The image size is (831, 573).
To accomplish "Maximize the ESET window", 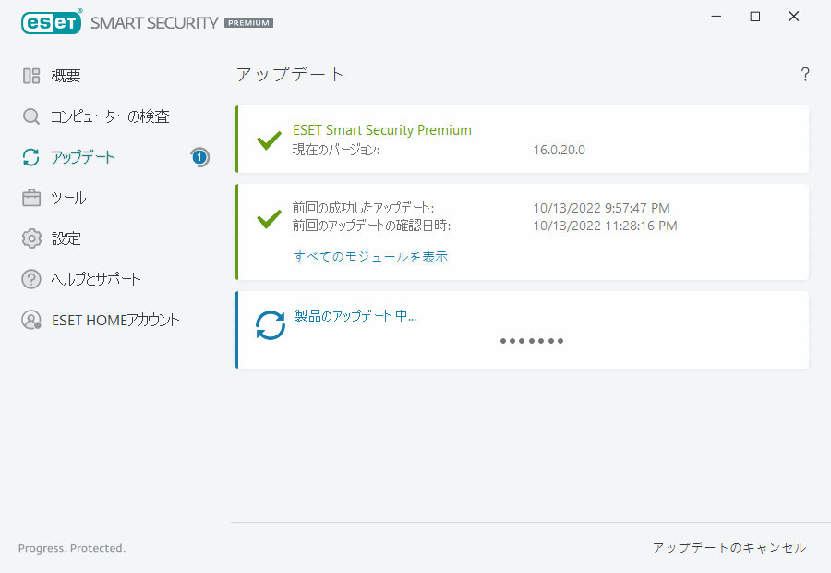I will pyautogui.click(x=755, y=17).
